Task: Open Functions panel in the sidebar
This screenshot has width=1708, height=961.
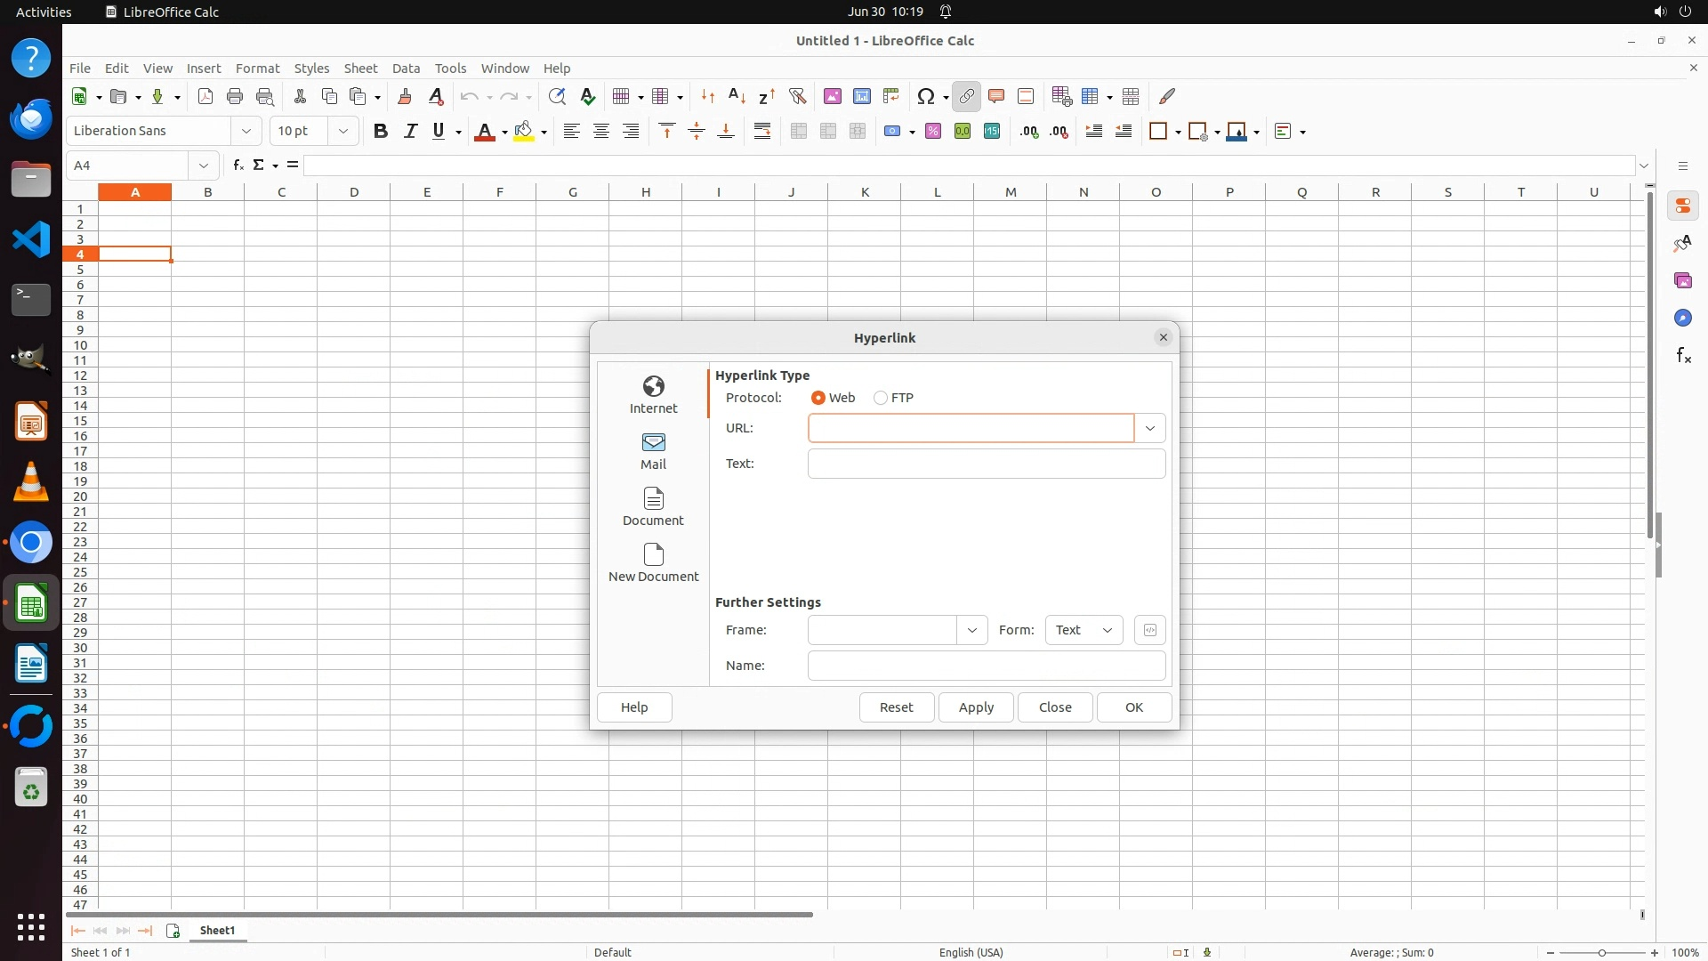Action: pyautogui.click(x=1682, y=356)
